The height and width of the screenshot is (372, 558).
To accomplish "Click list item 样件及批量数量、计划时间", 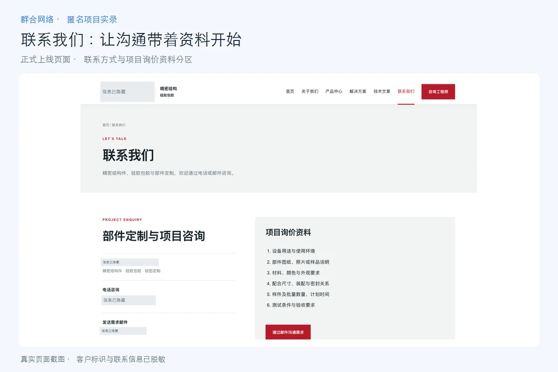I will (300, 294).
